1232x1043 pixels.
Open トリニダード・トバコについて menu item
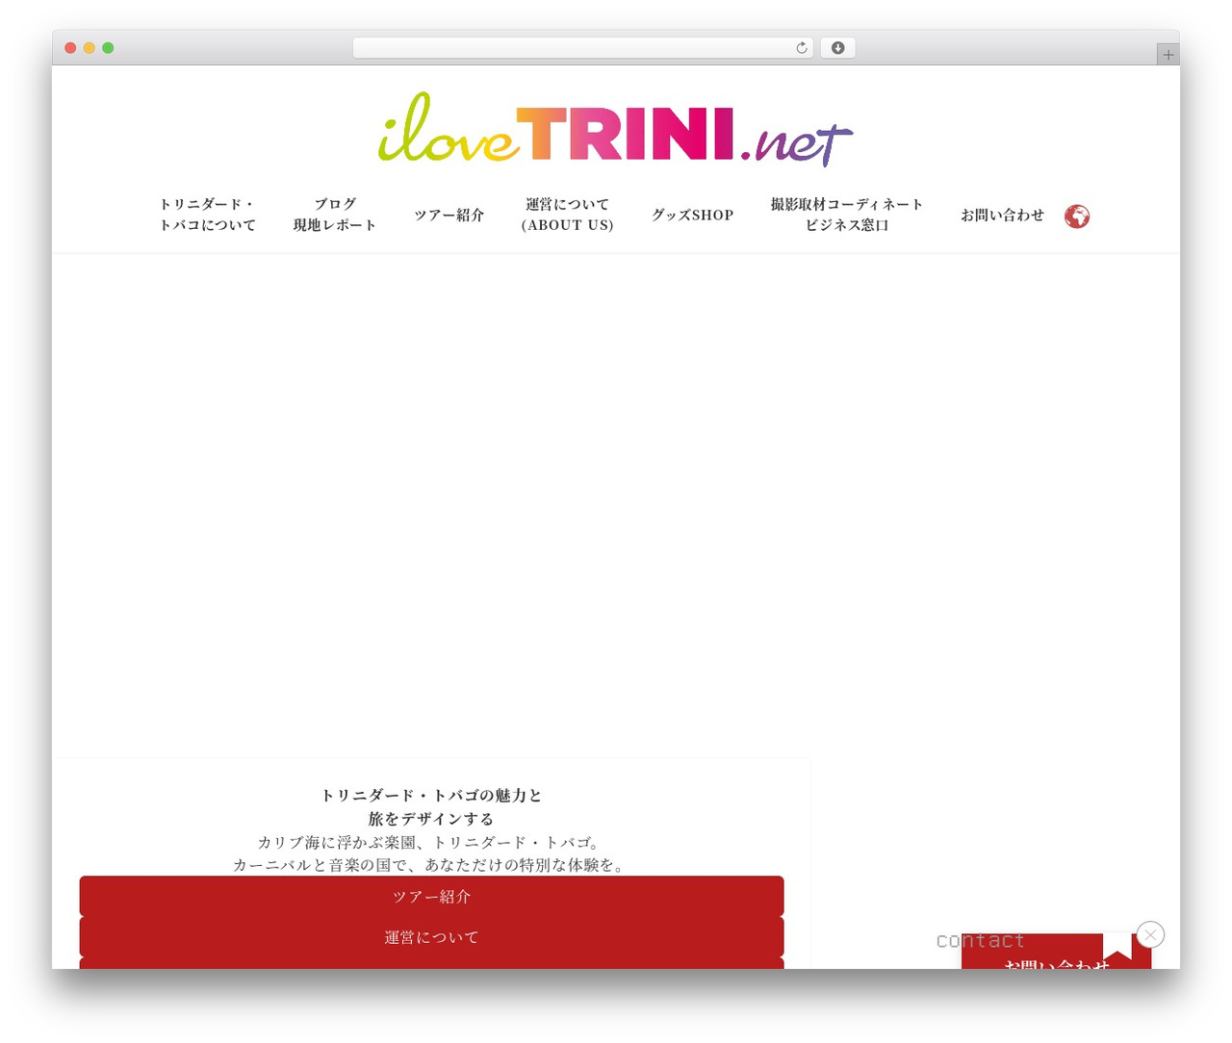207,215
